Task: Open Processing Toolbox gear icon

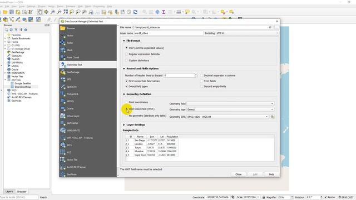Action: [157, 12]
